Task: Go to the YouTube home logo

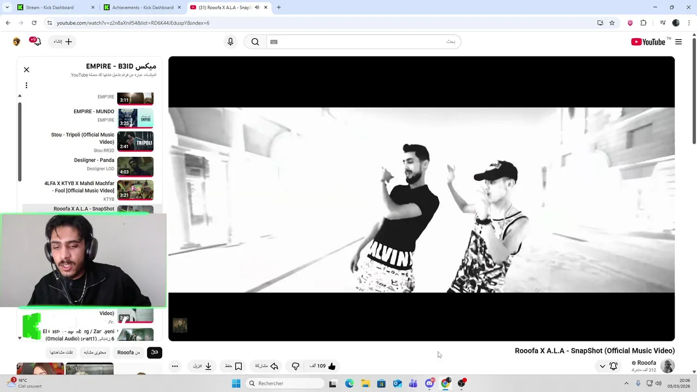Action: pyautogui.click(x=648, y=42)
